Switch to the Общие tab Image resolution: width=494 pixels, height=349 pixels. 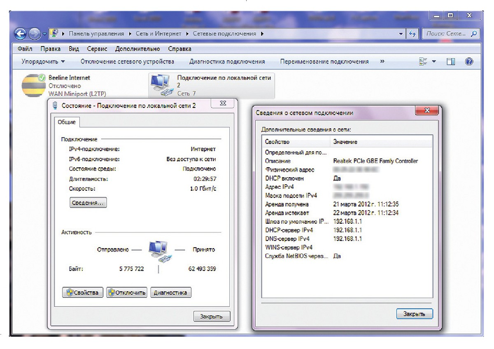coord(66,122)
